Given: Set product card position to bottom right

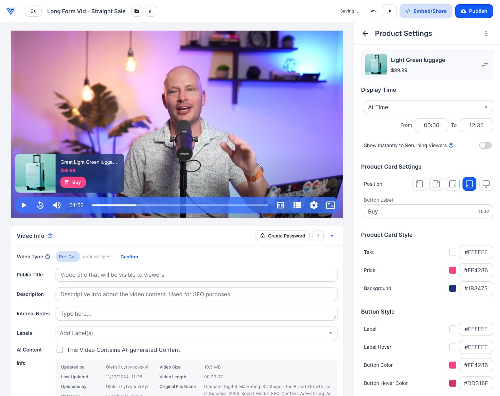Looking at the screenshot, I should (453, 184).
